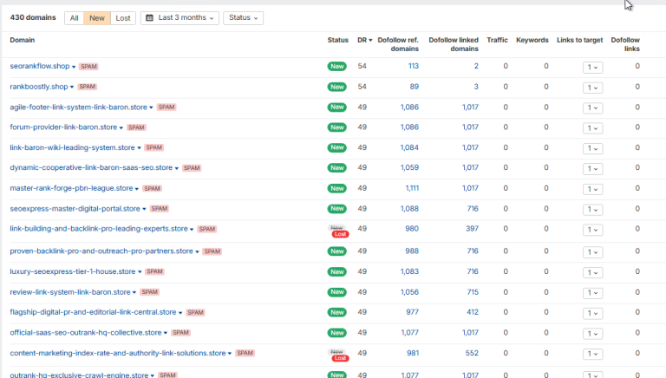Click linked domains value 3 for rankboostly.shop

pos(476,86)
